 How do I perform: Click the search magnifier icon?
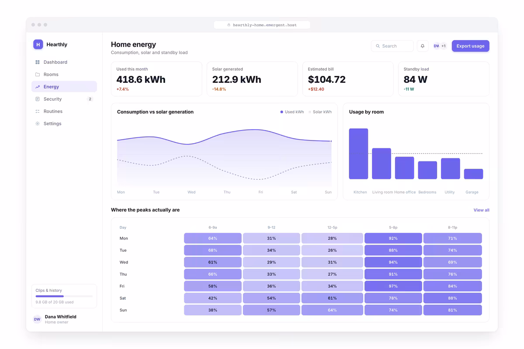point(378,46)
